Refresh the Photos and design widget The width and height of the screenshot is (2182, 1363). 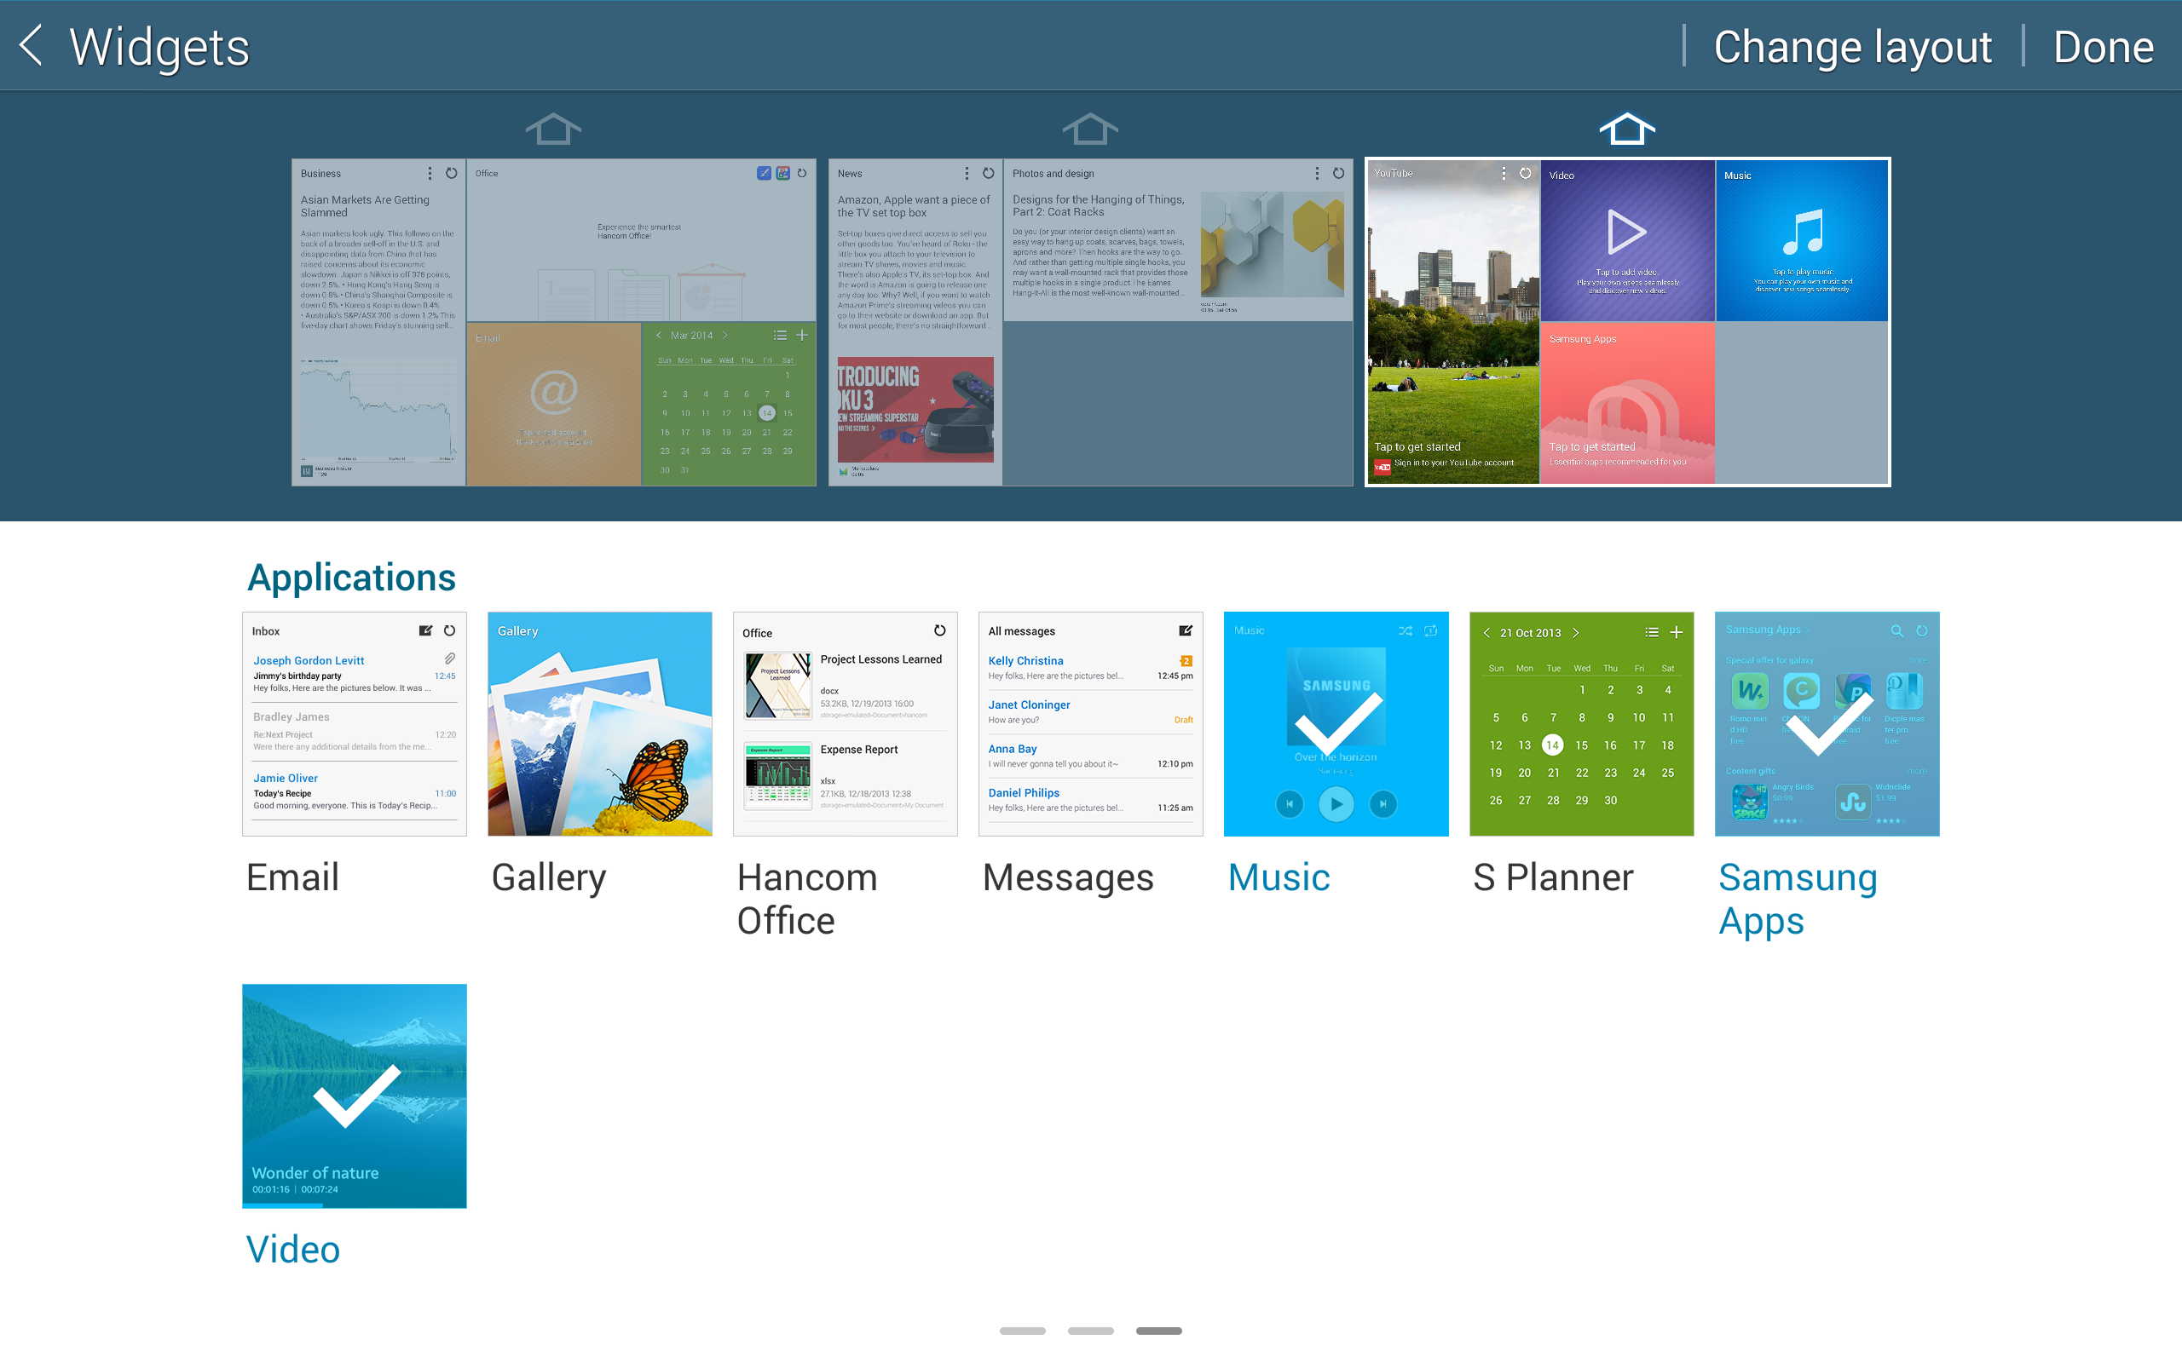(x=1338, y=173)
